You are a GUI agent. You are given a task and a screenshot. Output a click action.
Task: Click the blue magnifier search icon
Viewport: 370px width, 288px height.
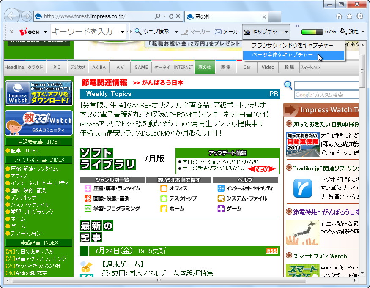click(288, 85)
